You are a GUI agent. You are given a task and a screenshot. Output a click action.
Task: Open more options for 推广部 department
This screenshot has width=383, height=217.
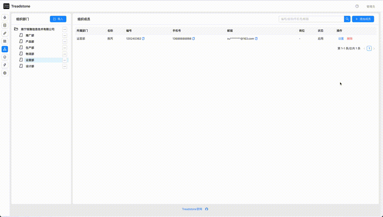click(65, 35)
